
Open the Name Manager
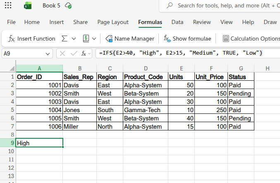tap(130, 39)
